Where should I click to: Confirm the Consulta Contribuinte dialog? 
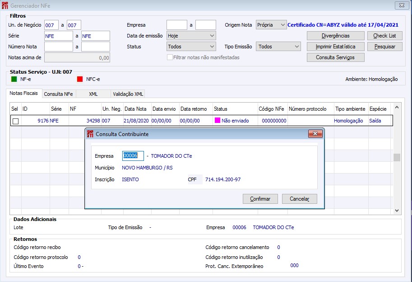click(260, 199)
